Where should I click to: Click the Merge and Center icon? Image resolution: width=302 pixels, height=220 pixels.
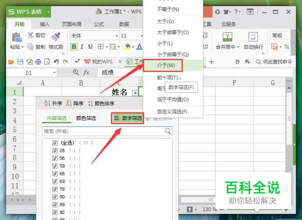point(227,37)
